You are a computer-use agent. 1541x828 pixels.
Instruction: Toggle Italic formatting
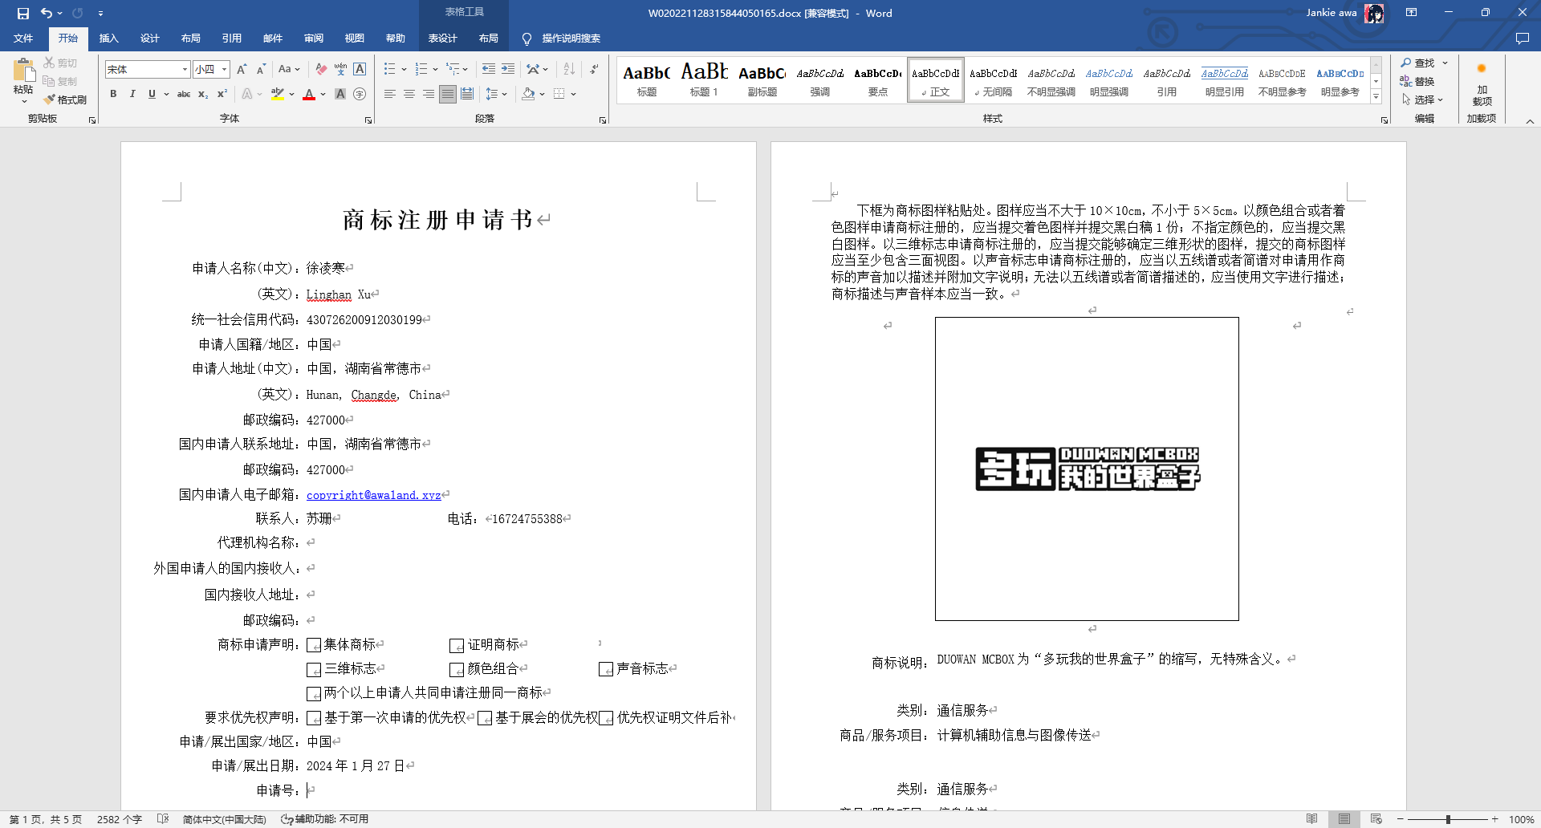pos(132,94)
